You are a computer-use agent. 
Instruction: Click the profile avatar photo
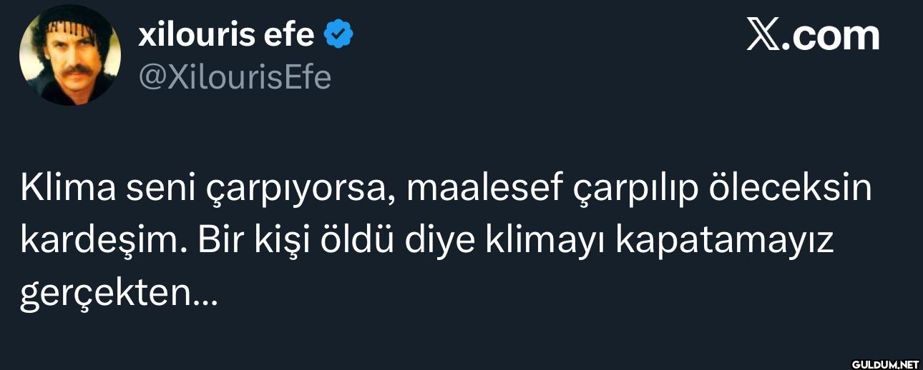(x=69, y=55)
